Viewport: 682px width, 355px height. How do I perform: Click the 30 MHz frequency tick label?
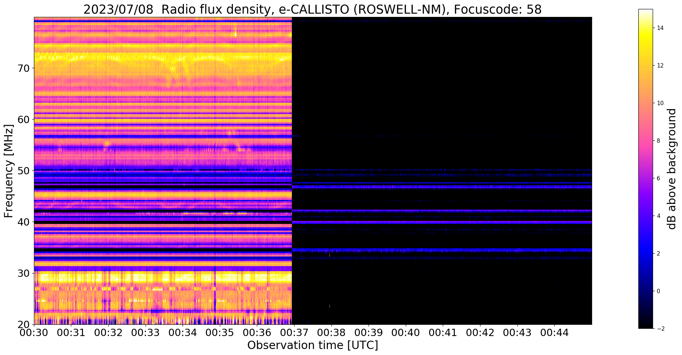23,273
